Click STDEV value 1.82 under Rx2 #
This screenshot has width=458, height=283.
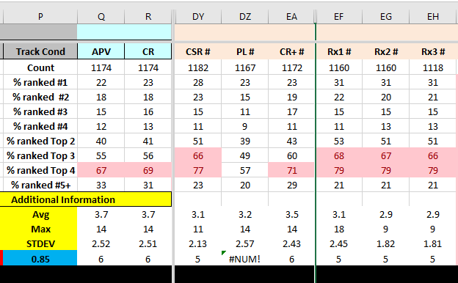386,243
